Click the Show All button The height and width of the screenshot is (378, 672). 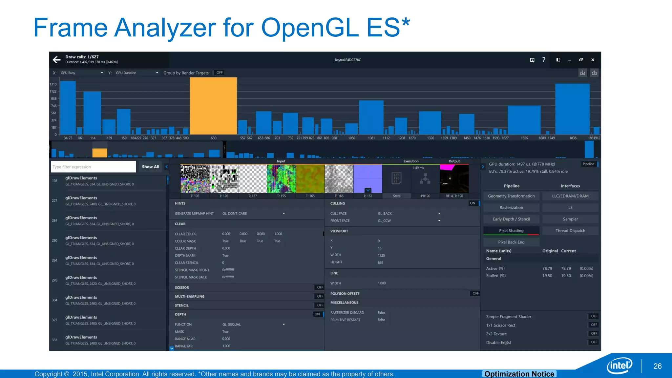coord(150,167)
